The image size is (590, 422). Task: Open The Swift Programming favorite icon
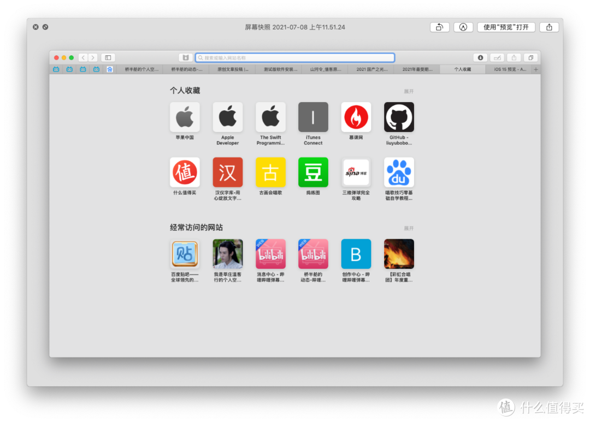[x=270, y=117]
